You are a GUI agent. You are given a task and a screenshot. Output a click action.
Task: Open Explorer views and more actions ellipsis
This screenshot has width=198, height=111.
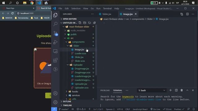(92, 14)
